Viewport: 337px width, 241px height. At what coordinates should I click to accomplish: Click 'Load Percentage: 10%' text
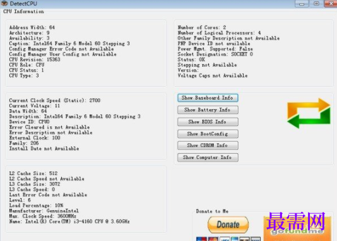(36, 205)
